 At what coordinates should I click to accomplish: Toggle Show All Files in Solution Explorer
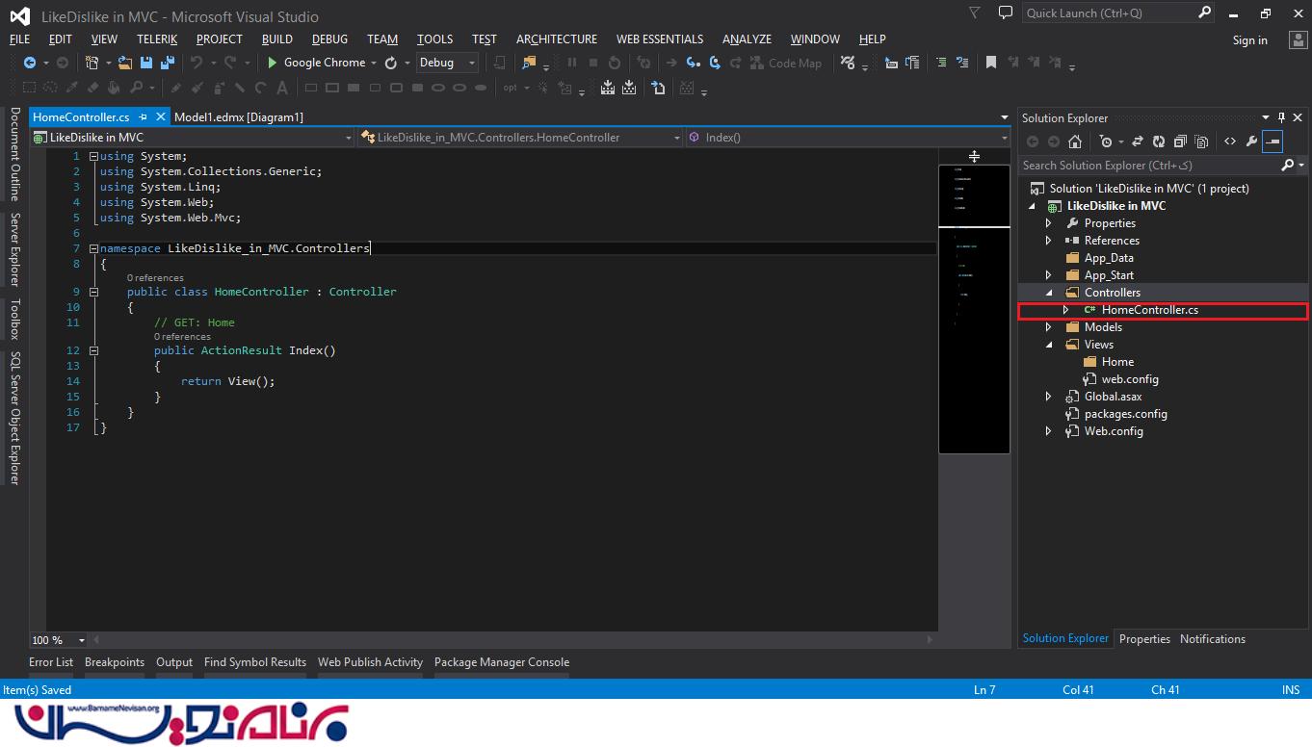(x=1201, y=142)
